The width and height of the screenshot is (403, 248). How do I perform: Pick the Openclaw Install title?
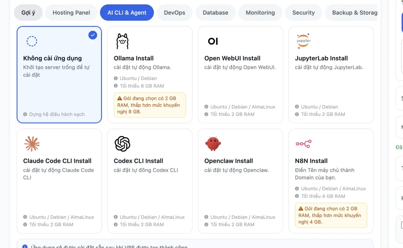(x=229, y=161)
